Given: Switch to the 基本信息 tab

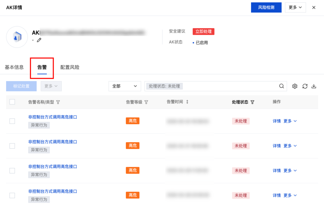Looking at the screenshot, I should tap(14, 67).
